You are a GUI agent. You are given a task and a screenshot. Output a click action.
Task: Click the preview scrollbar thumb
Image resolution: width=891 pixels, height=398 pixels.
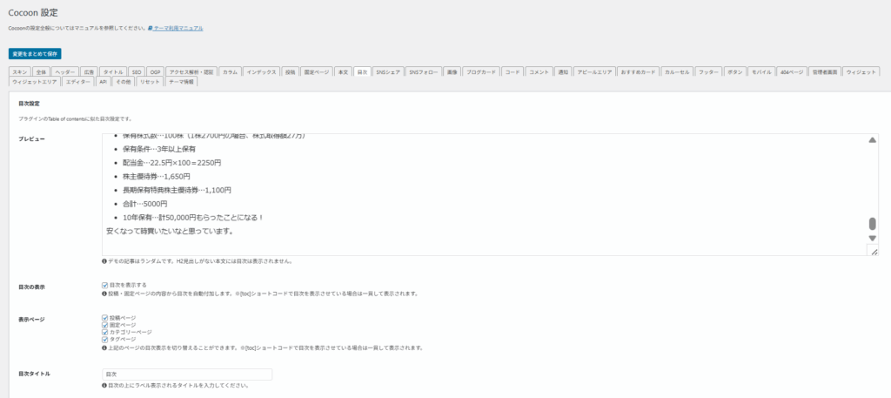pos(872,224)
